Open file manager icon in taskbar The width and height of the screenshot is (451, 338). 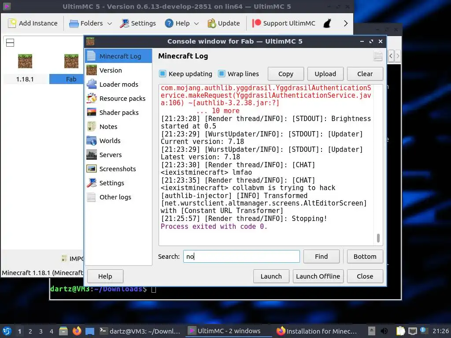[x=63, y=331]
